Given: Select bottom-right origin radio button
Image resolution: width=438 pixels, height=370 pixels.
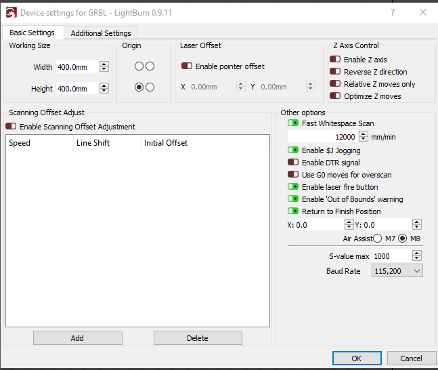Looking at the screenshot, I should (150, 87).
